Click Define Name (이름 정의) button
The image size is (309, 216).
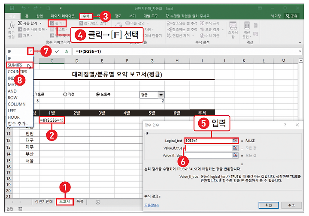click(136, 23)
